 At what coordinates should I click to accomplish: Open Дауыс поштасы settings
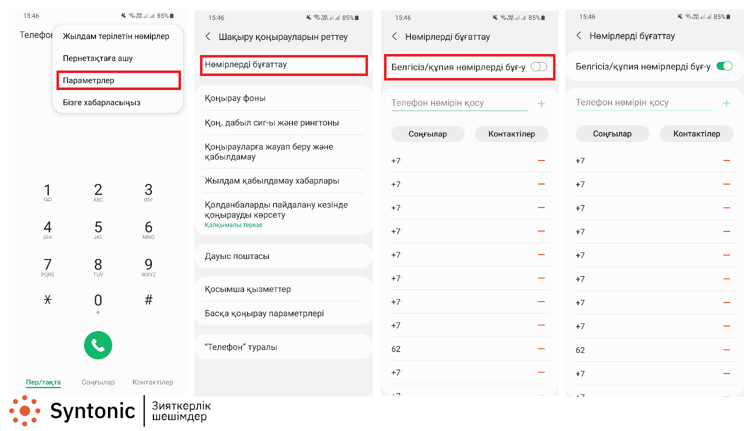click(x=283, y=256)
